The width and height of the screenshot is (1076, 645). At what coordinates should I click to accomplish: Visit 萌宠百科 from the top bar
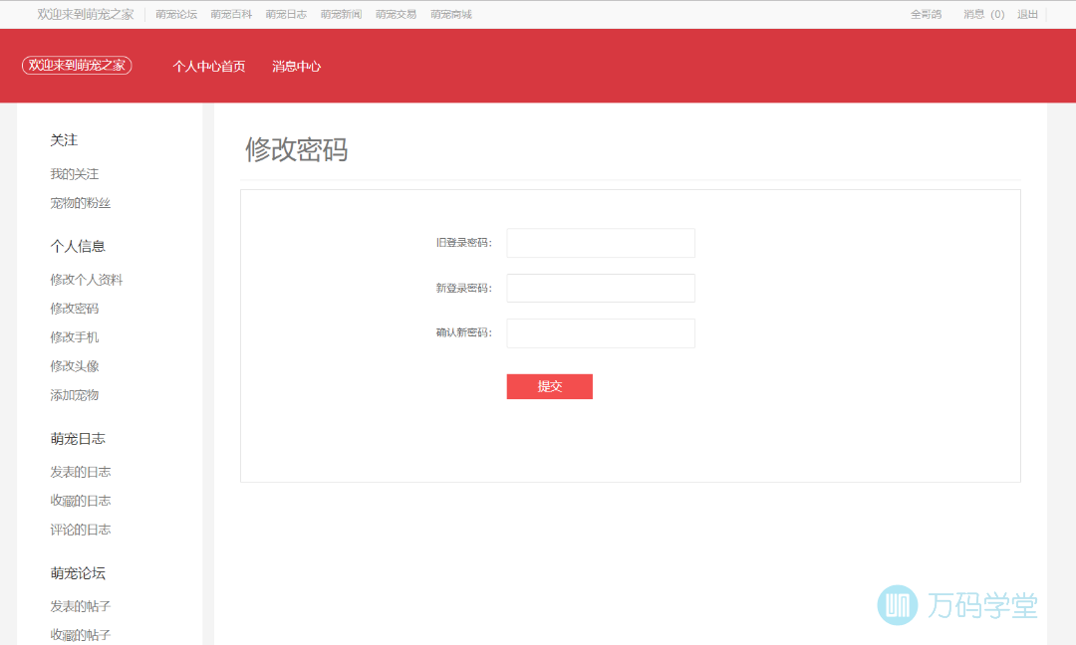pyautogui.click(x=231, y=15)
